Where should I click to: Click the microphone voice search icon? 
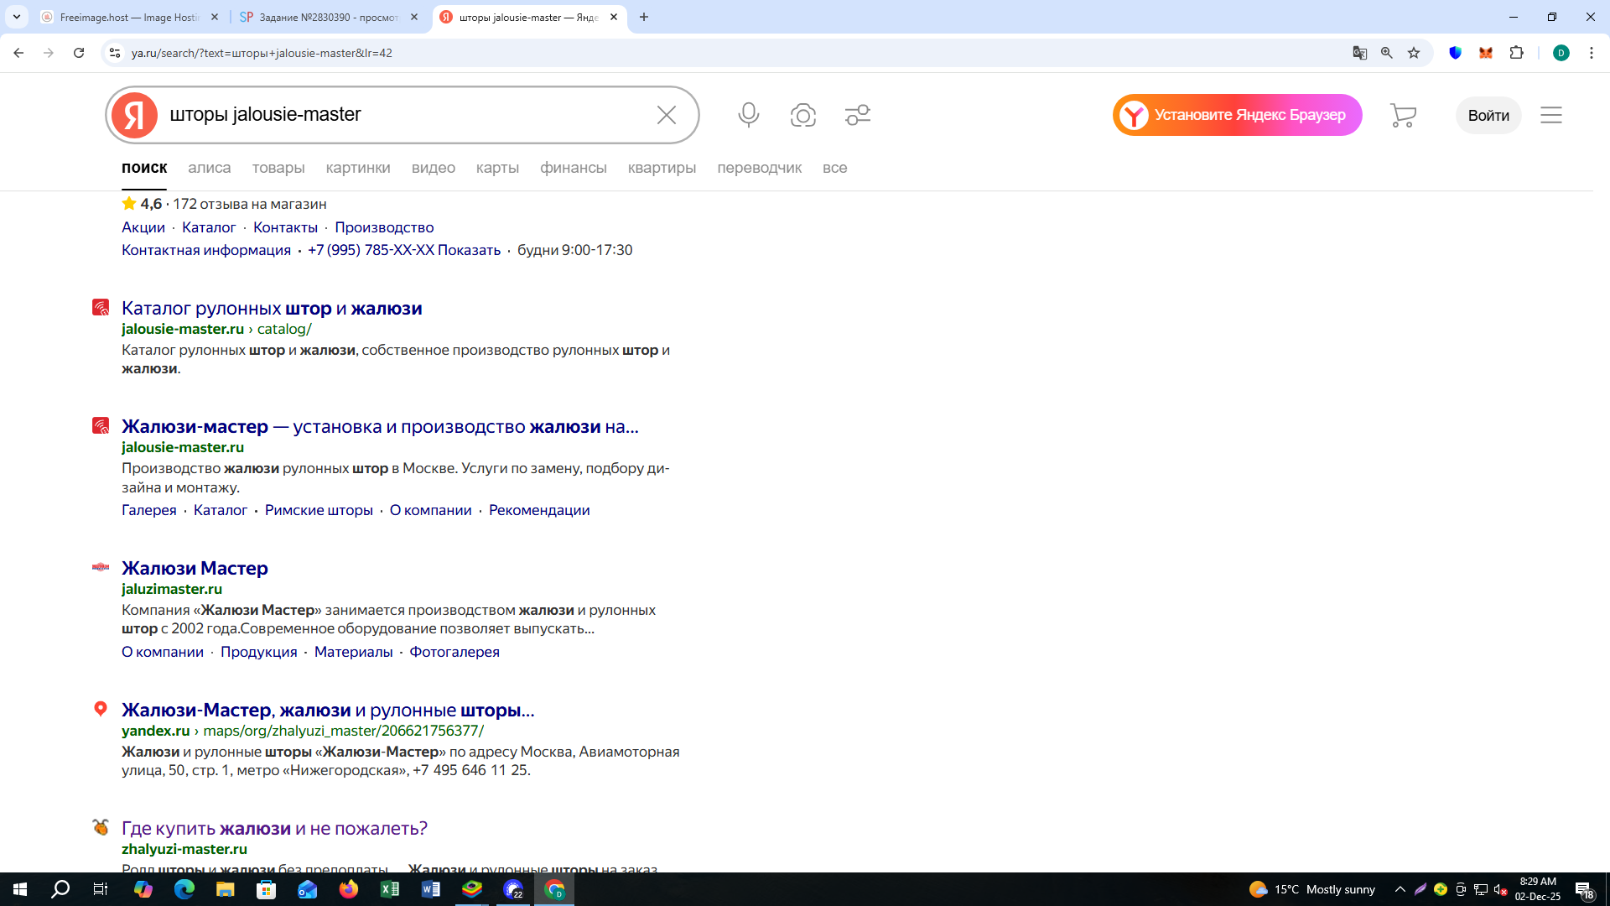[x=748, y=115]
